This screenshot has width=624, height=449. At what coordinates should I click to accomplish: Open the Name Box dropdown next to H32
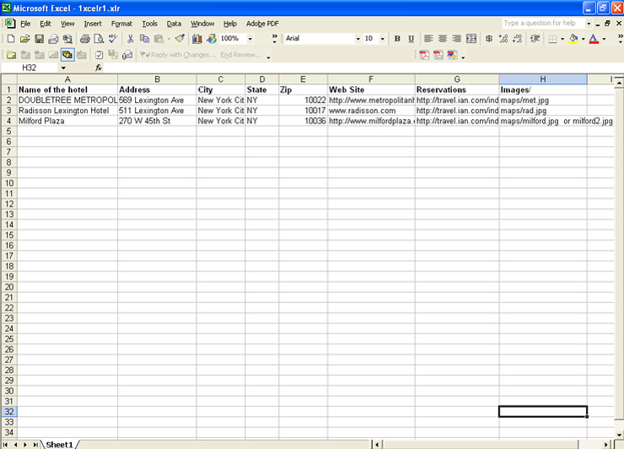[x=63, y=68]
